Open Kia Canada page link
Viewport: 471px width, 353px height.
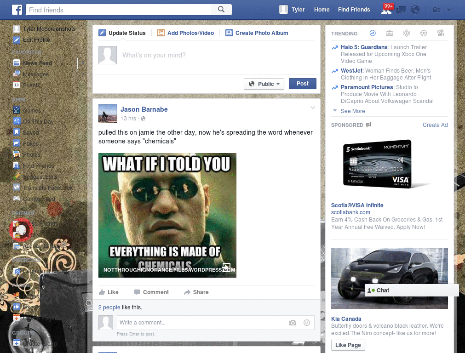(x=346, y=319)
